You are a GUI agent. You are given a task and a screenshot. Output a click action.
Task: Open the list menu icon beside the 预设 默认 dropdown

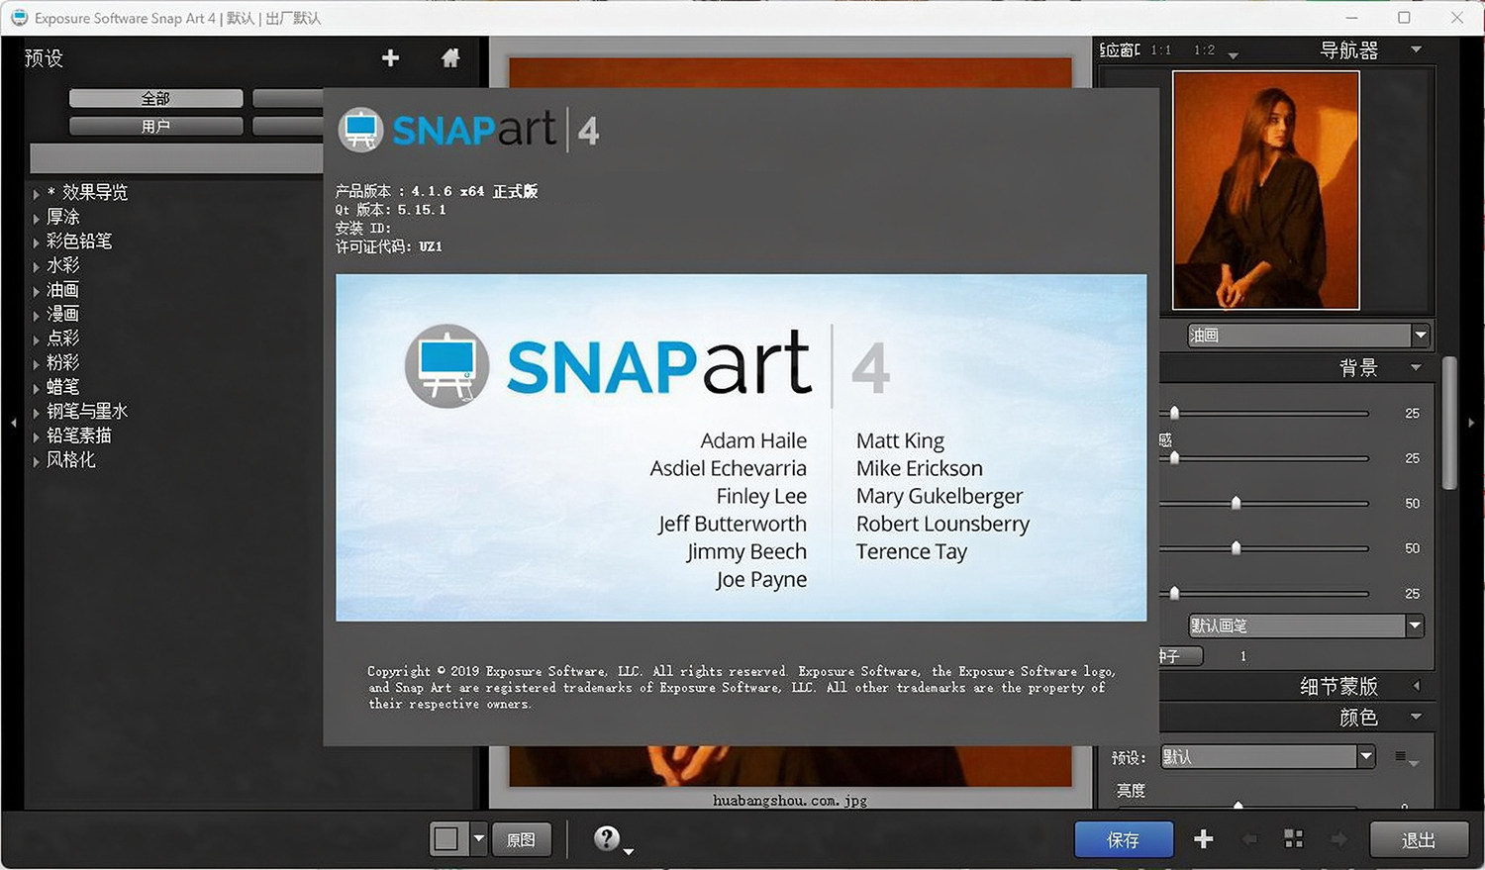pos(1407,758)
